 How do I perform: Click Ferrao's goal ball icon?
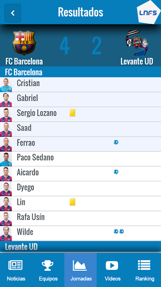coord(116,142)
